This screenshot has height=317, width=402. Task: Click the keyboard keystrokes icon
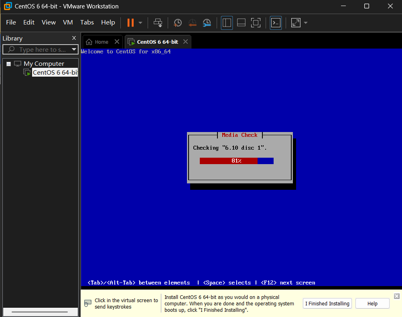88,303
